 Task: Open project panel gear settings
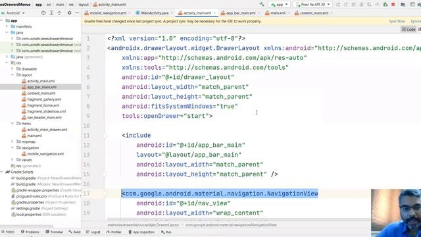click(69, 13)
